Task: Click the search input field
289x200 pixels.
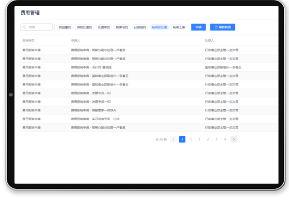Action: 36,27
